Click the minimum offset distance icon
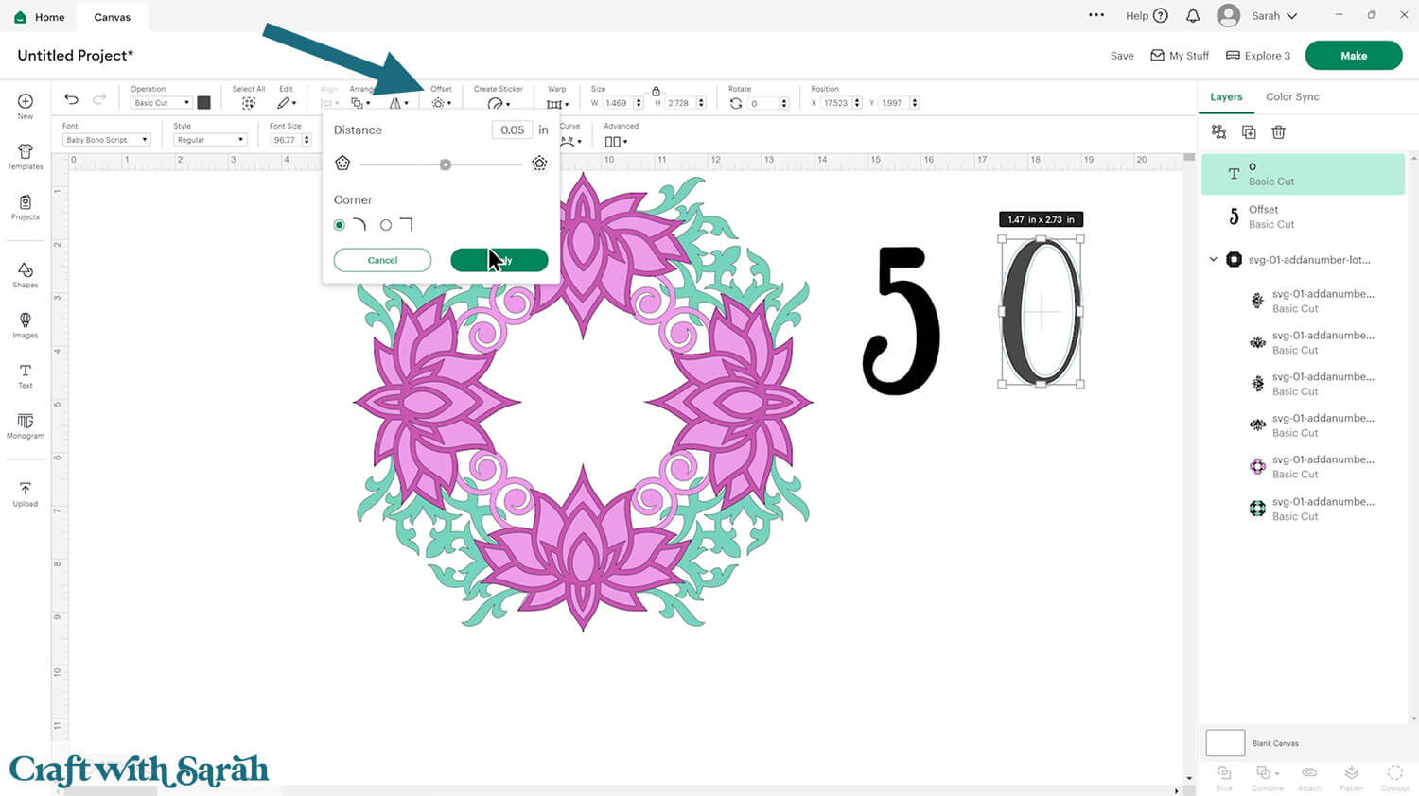 (342, 164)
